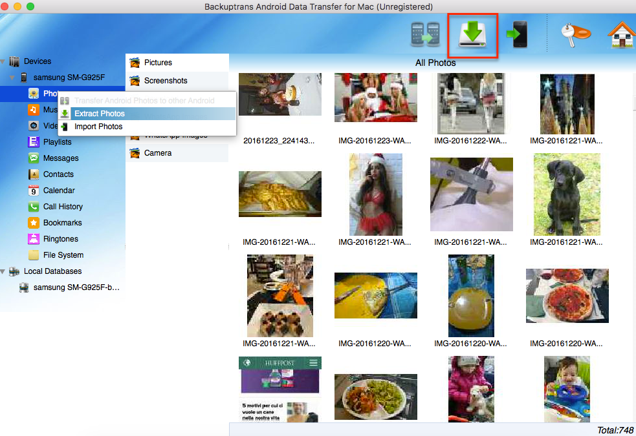Click the import-to-phone toolbar icon
This screenshot has width=636, height=436.
point(517,34)
